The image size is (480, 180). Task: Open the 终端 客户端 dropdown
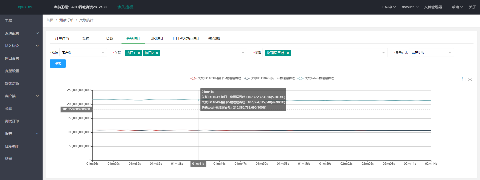[83, 52]
